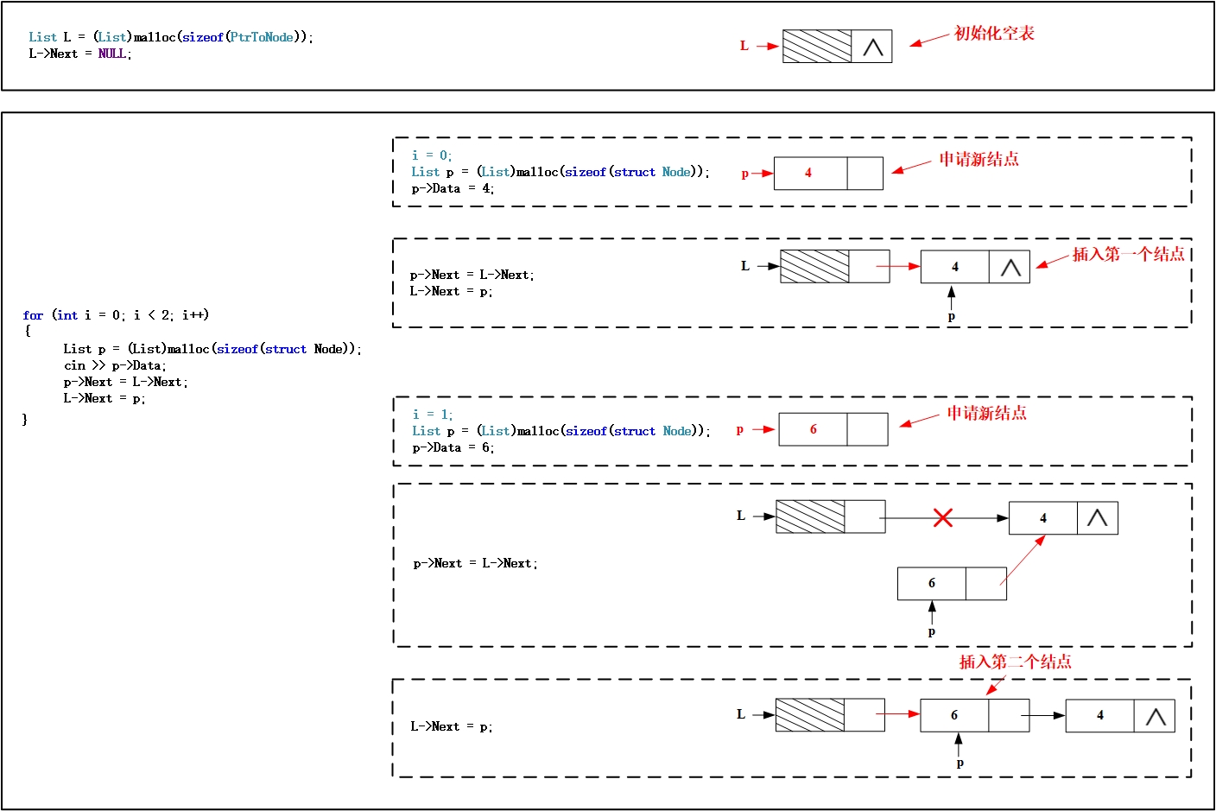Click the 插入第一个结点 annotation
Image resolution: width=1216 pixels, height=811 pixels.
point(1129,254)
